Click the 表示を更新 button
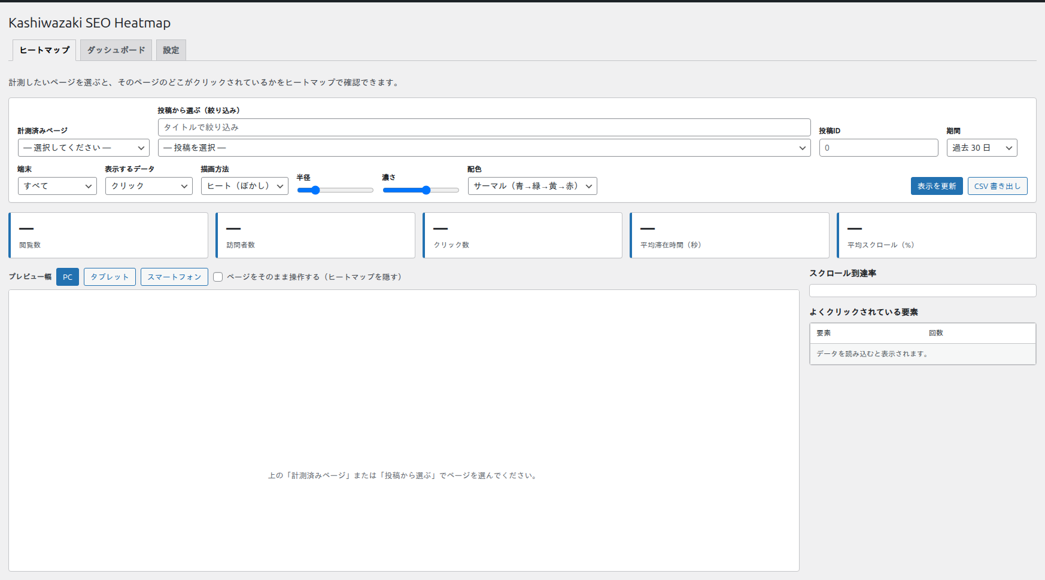 pos(937,186)
